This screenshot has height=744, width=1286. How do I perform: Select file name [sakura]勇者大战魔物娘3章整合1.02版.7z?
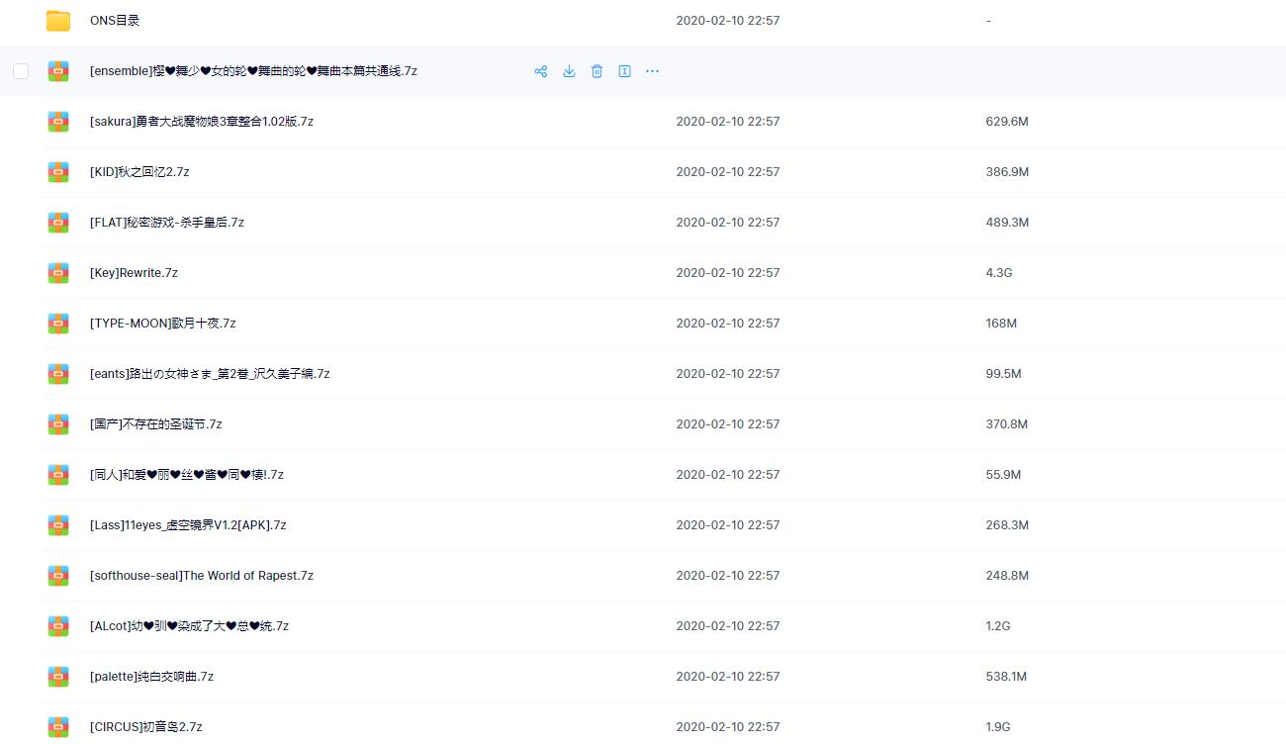coord(202,122)
